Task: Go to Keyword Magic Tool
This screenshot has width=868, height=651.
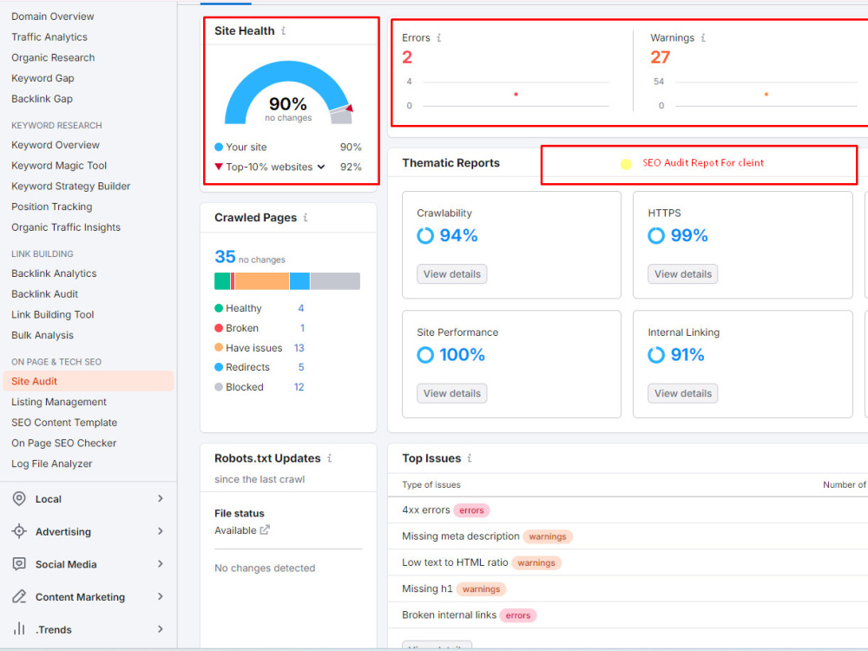Action: (59, 166)
